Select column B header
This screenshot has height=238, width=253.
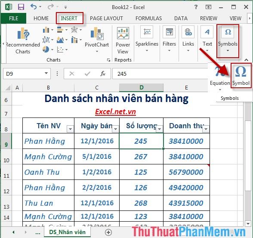coord(48,88)
